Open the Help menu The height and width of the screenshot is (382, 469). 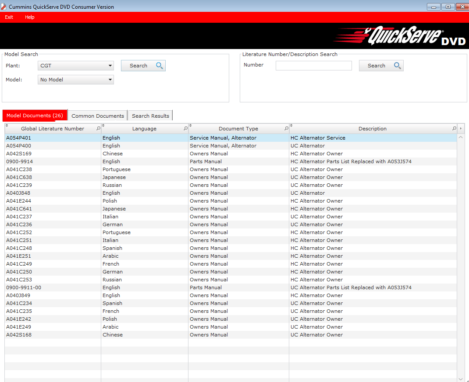29,17
